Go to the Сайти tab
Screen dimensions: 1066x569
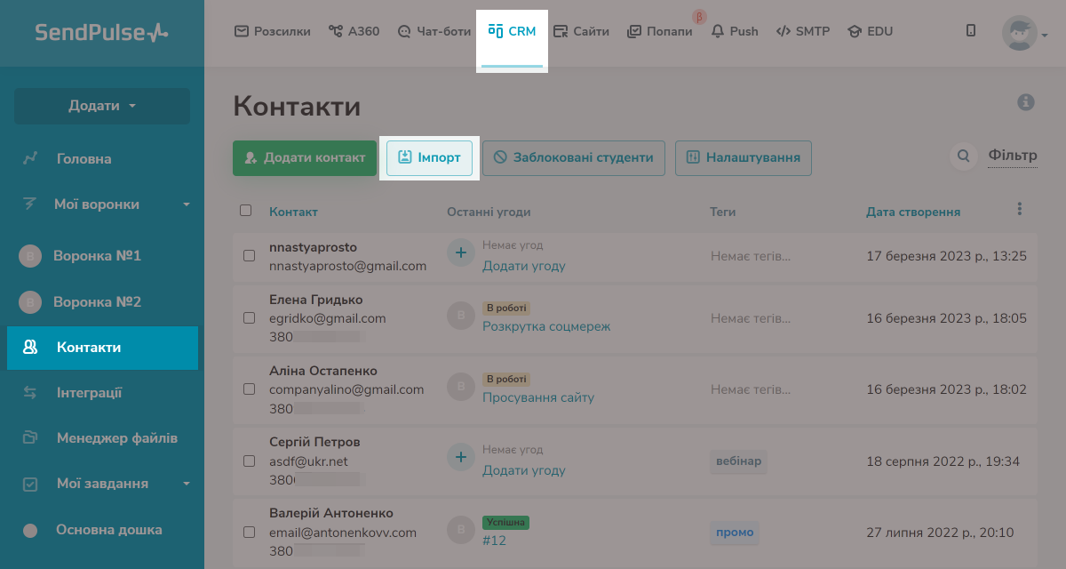point(581,31)
